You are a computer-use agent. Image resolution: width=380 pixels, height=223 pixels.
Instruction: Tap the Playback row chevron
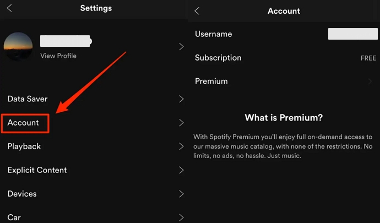(181, 146)
